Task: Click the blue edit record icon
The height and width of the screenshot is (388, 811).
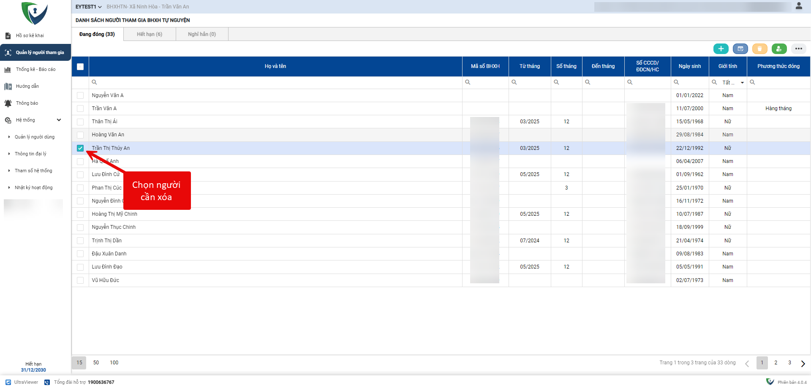Action: 740,49
